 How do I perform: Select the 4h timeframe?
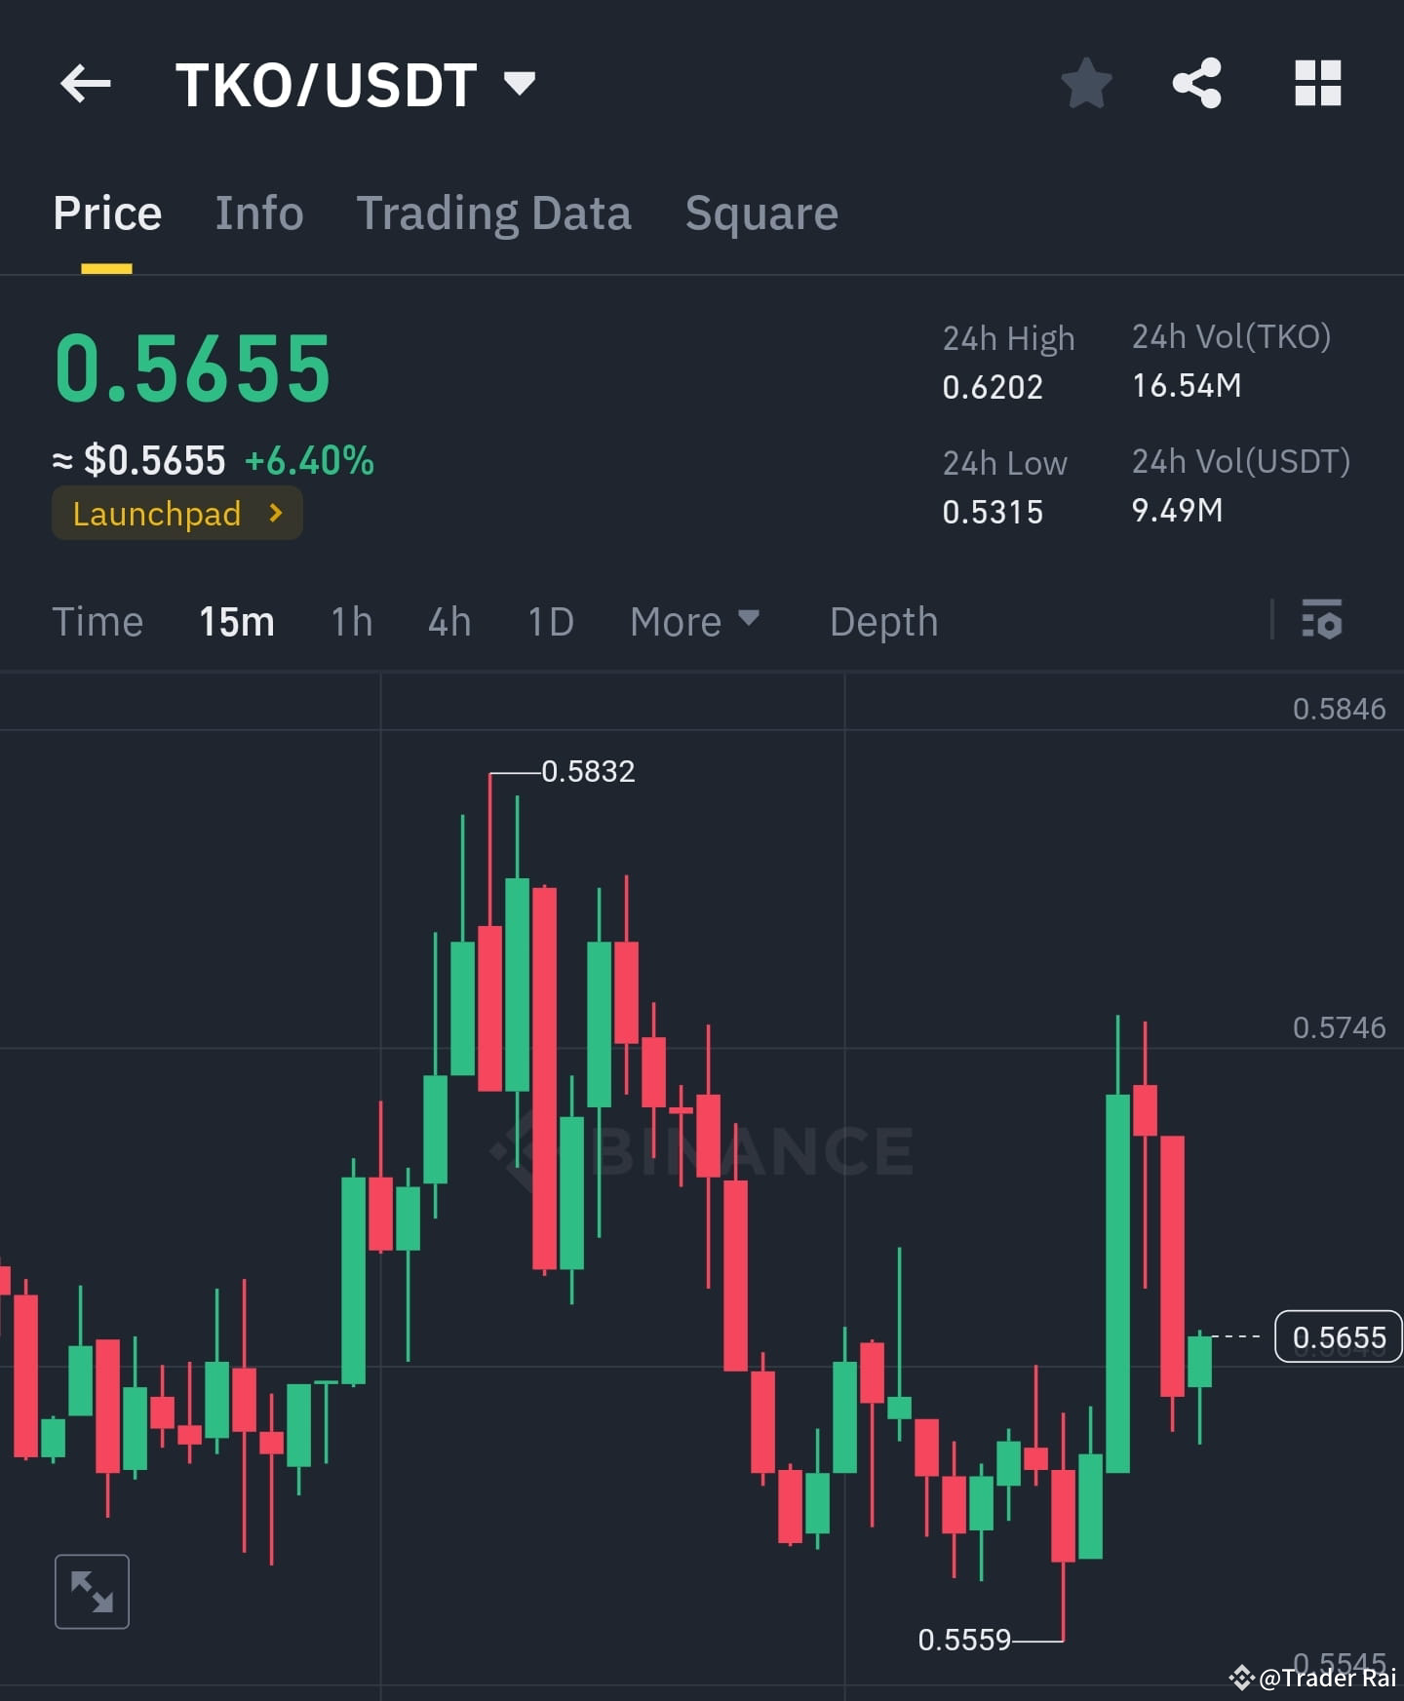pos(448,621)
